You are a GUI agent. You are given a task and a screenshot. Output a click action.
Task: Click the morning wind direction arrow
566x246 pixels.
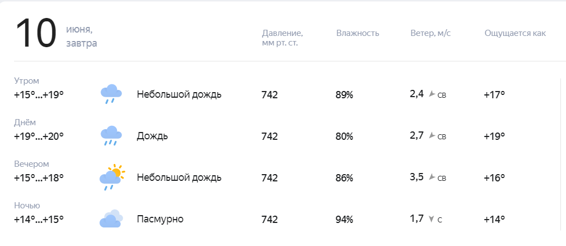coord(431,94)
